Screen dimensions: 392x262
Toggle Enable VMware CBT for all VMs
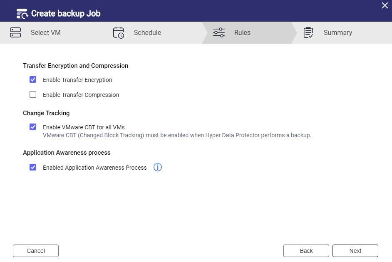pyautogui.click(x=33, y=127)
